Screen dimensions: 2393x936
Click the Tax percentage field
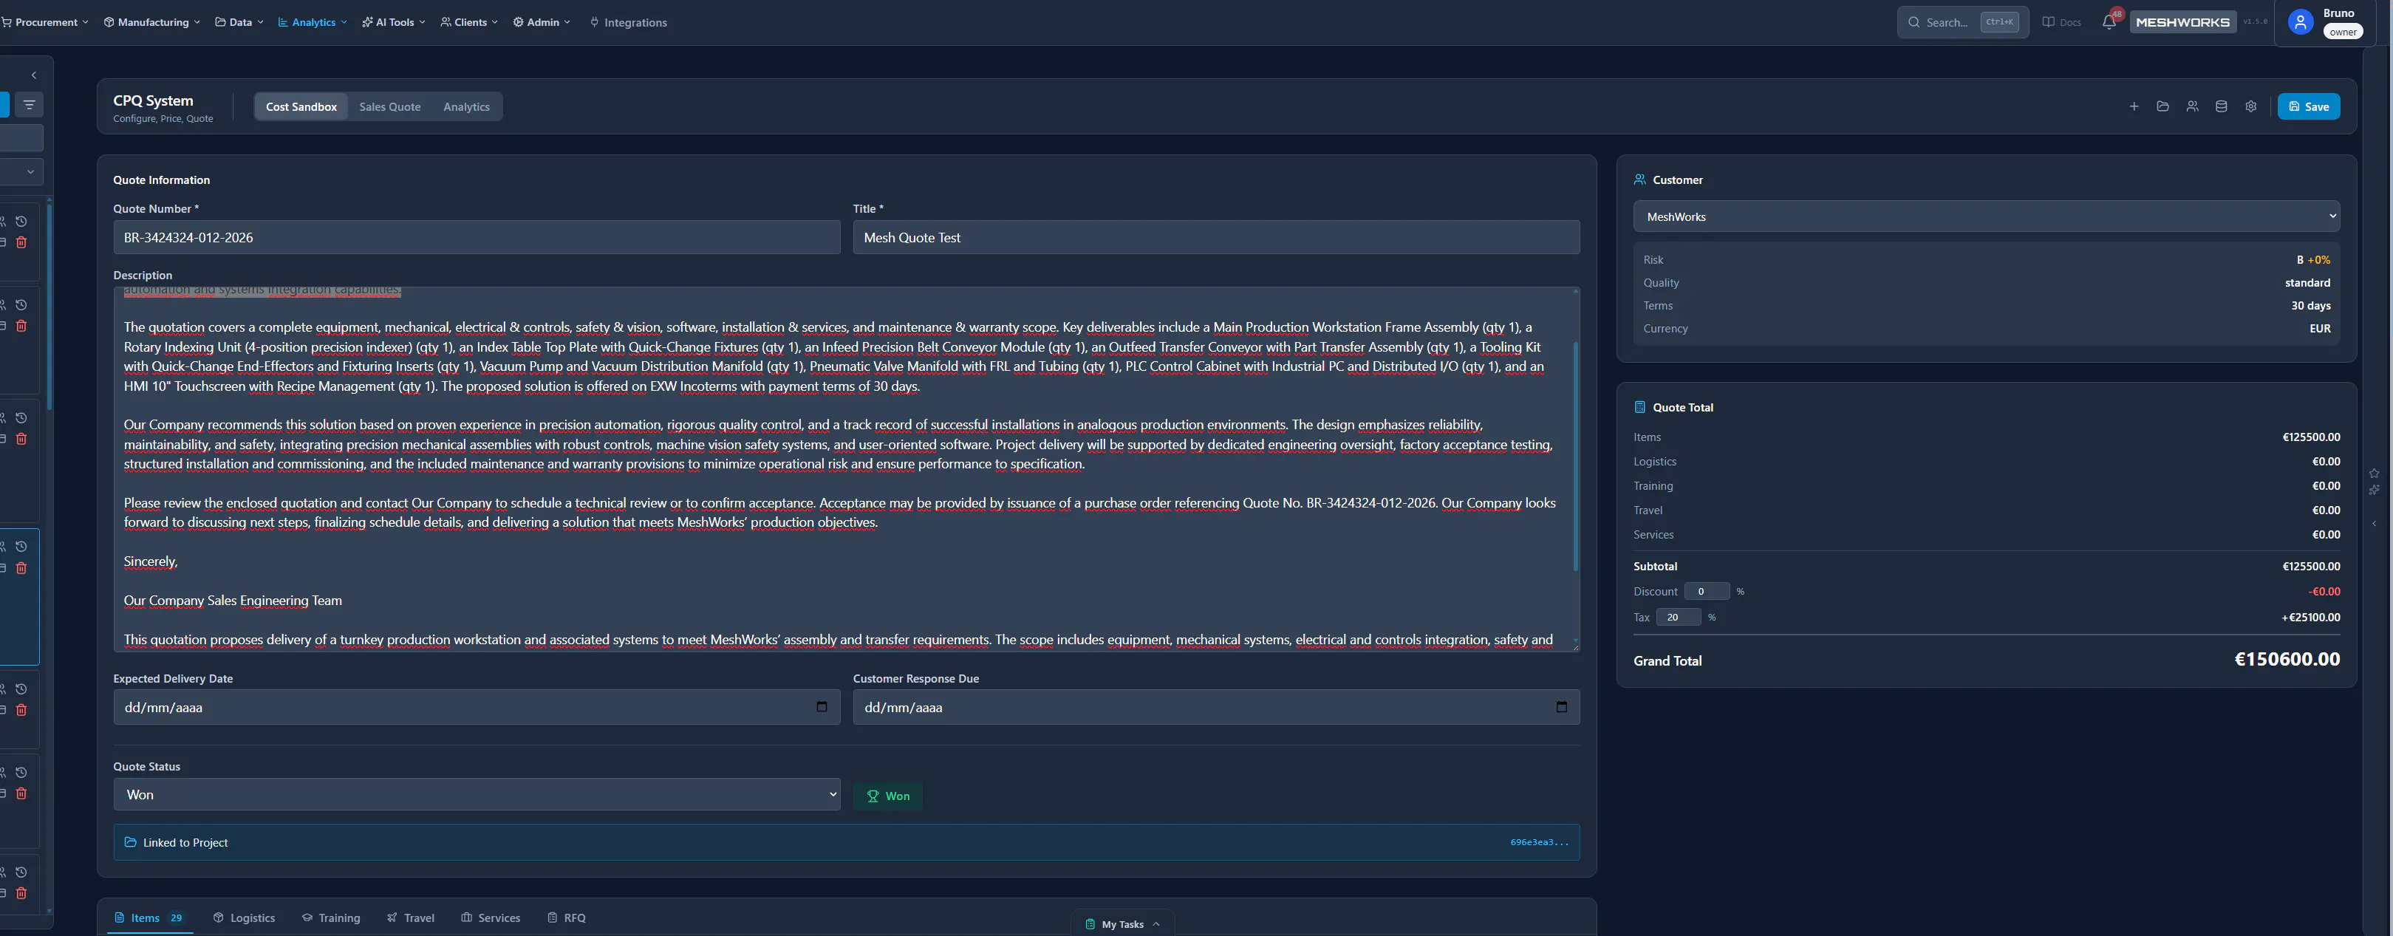pyautogui.click(x=1678, y=618)
